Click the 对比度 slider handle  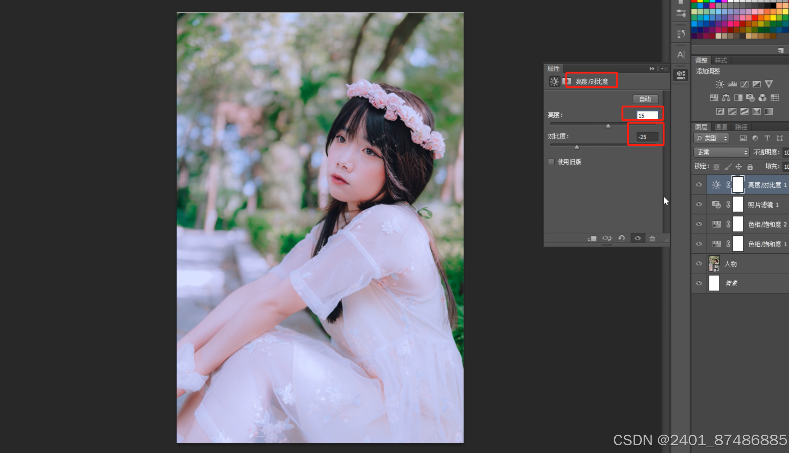576,147
